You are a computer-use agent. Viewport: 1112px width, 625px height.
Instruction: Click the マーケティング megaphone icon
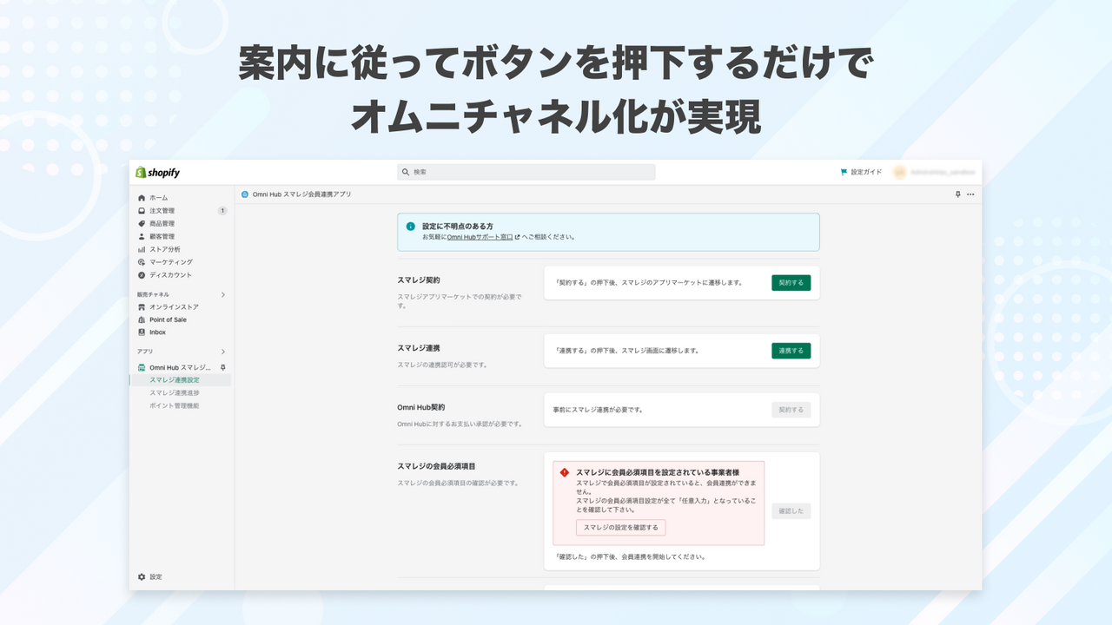pos(141,262)
